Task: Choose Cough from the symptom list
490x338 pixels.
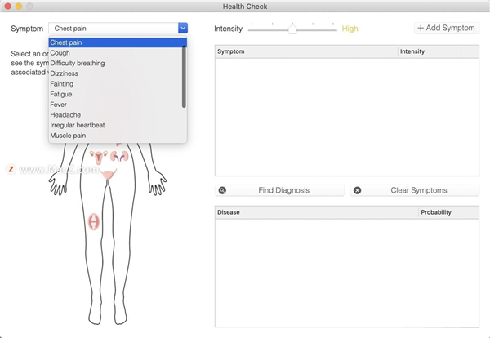Action: pyautogui.click(x=60, y=53)
